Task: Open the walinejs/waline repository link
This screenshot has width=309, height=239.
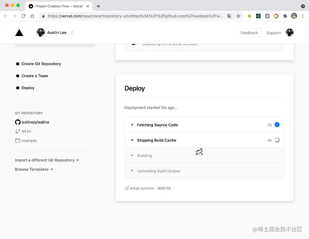Action: [35, 122]
